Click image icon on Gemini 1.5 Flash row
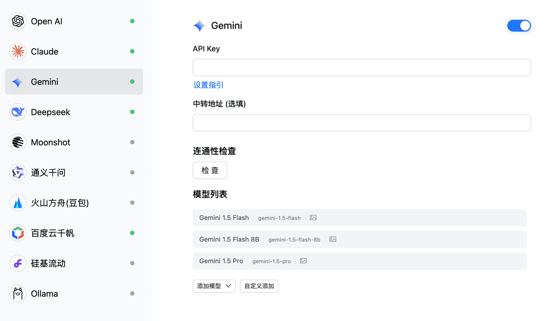This screenshot has height=321, width=559. 313,218
